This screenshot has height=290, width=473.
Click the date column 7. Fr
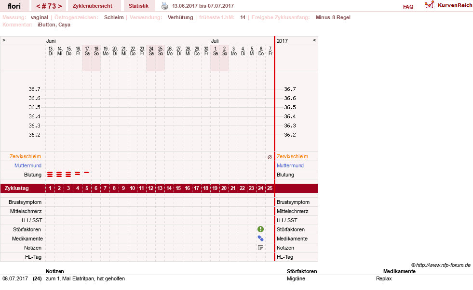click(270, 51)
